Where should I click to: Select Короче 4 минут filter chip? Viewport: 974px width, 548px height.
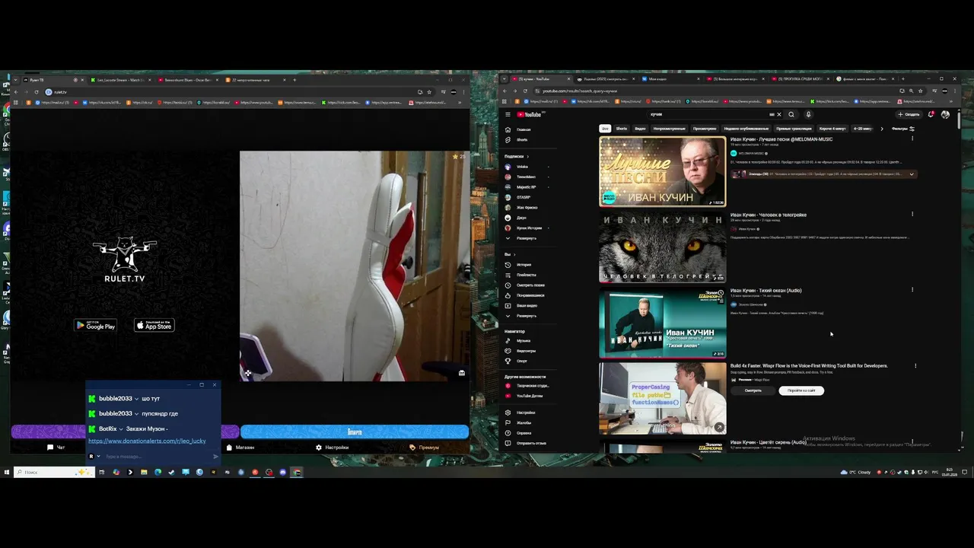tap(832, 129)
